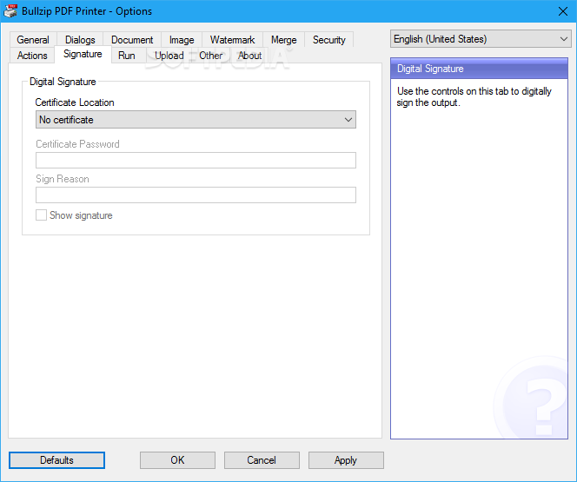577x482 pixels.
Task: Click the Certificate Location label
Action: [75, 102]
